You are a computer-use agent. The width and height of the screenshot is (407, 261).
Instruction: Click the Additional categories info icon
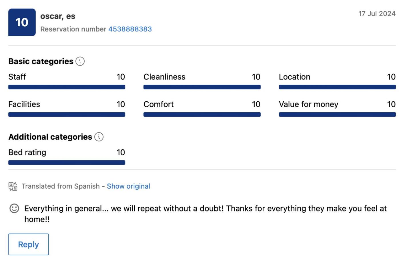(x=99, y=137)
